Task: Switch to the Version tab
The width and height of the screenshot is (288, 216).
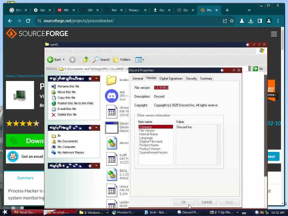Action: coord(151,78)
